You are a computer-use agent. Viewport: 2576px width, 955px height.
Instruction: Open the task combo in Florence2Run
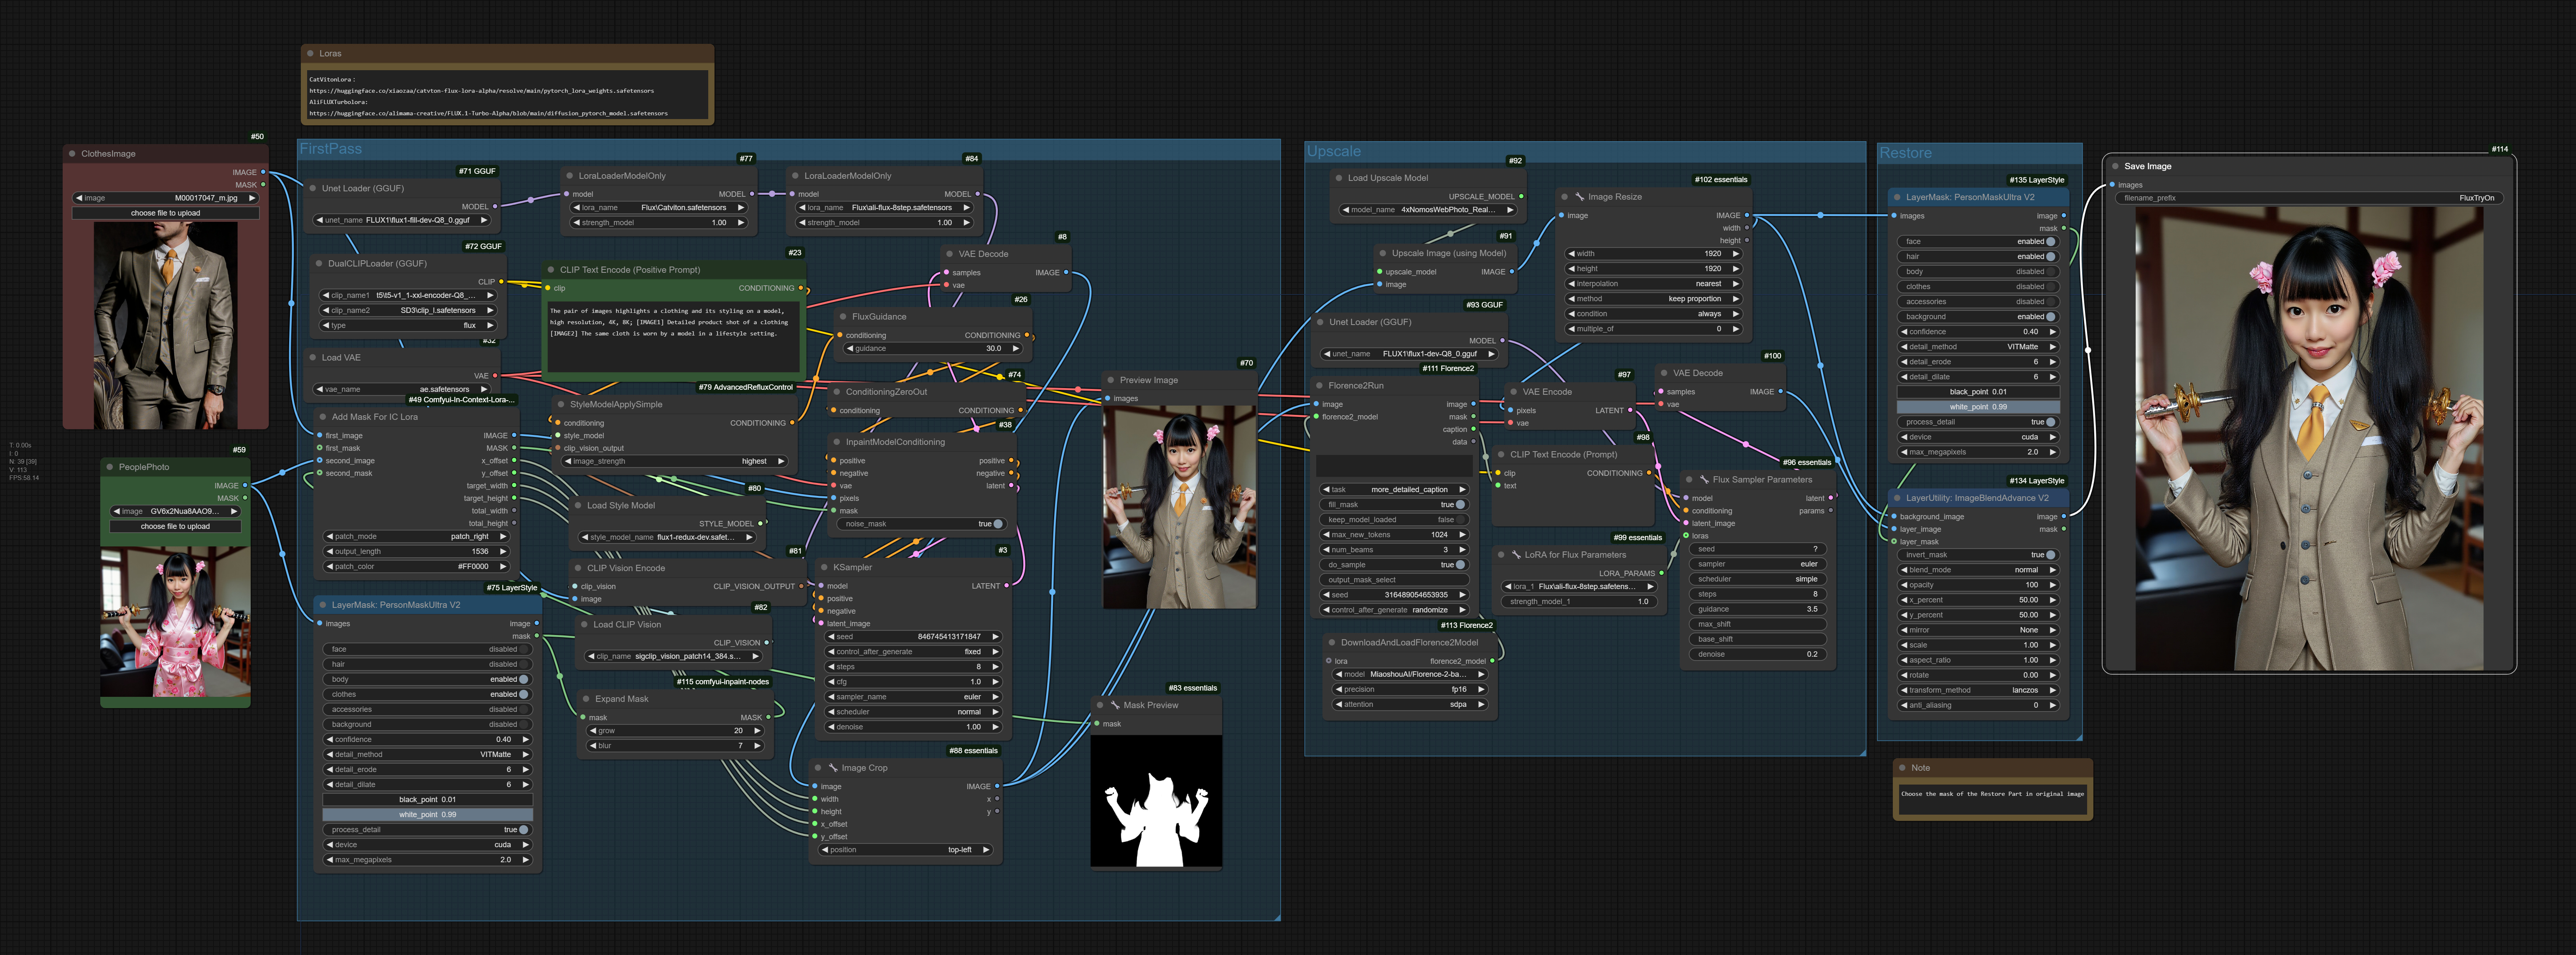[1396, 490]
